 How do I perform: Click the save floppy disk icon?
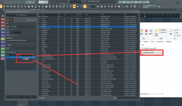point(46,6)
